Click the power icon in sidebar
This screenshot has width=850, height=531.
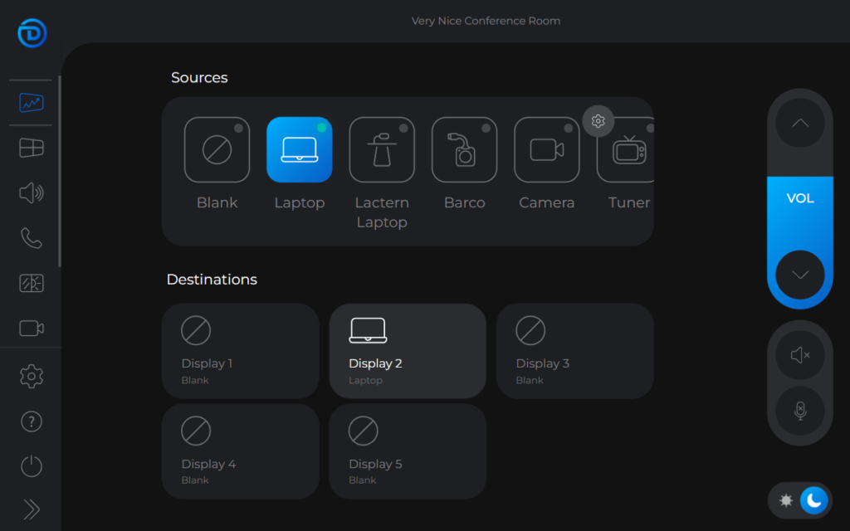[31, 465]
